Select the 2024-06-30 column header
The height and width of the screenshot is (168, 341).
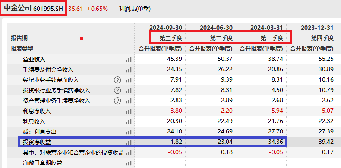[x=216, y=28]
